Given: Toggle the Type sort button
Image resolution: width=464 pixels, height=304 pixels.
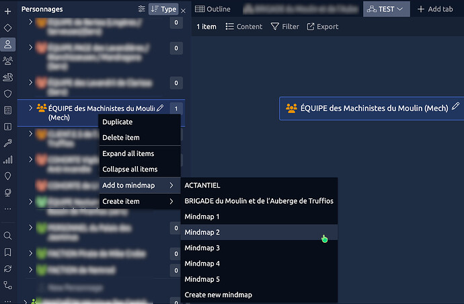Looking at the screenshot, I should click(163, 9).
